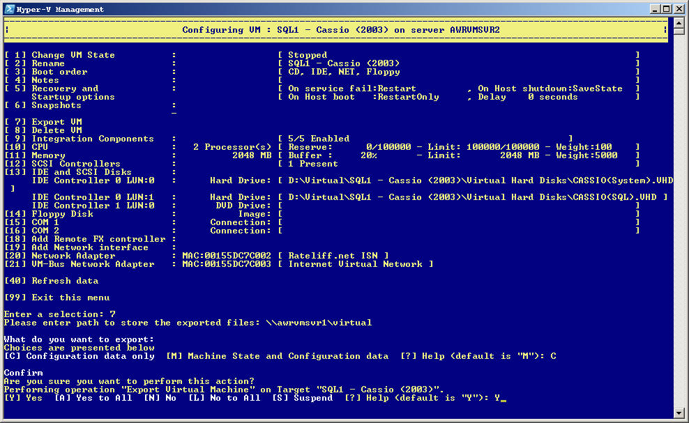This screenshot has width=689, height=423.
Task: Close the Hyper-V Management console window
Action: [679, 9]
